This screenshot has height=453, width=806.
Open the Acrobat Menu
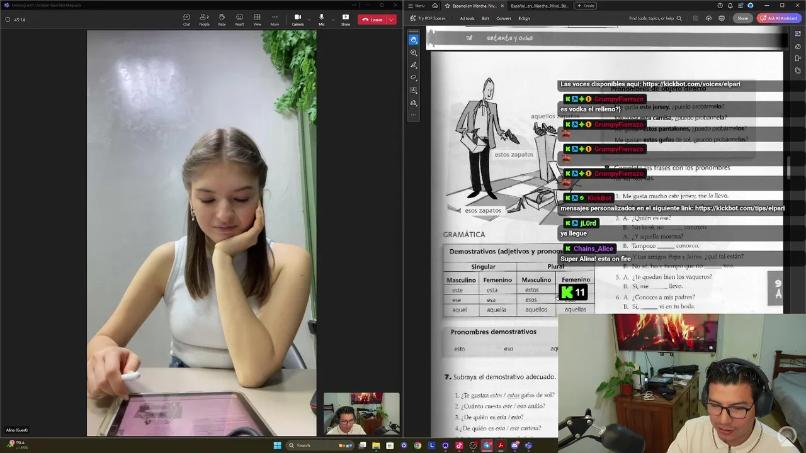click(x=416, y=6)
